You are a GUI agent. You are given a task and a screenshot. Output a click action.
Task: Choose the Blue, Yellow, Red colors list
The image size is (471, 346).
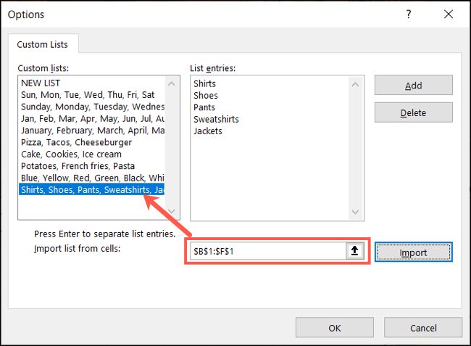point(91,178)
